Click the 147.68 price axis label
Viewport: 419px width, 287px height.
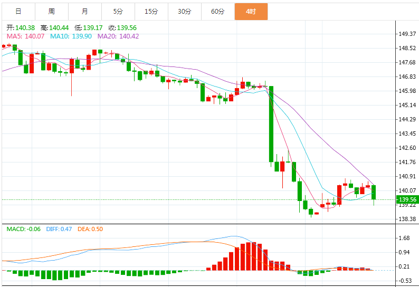point(407,62)
